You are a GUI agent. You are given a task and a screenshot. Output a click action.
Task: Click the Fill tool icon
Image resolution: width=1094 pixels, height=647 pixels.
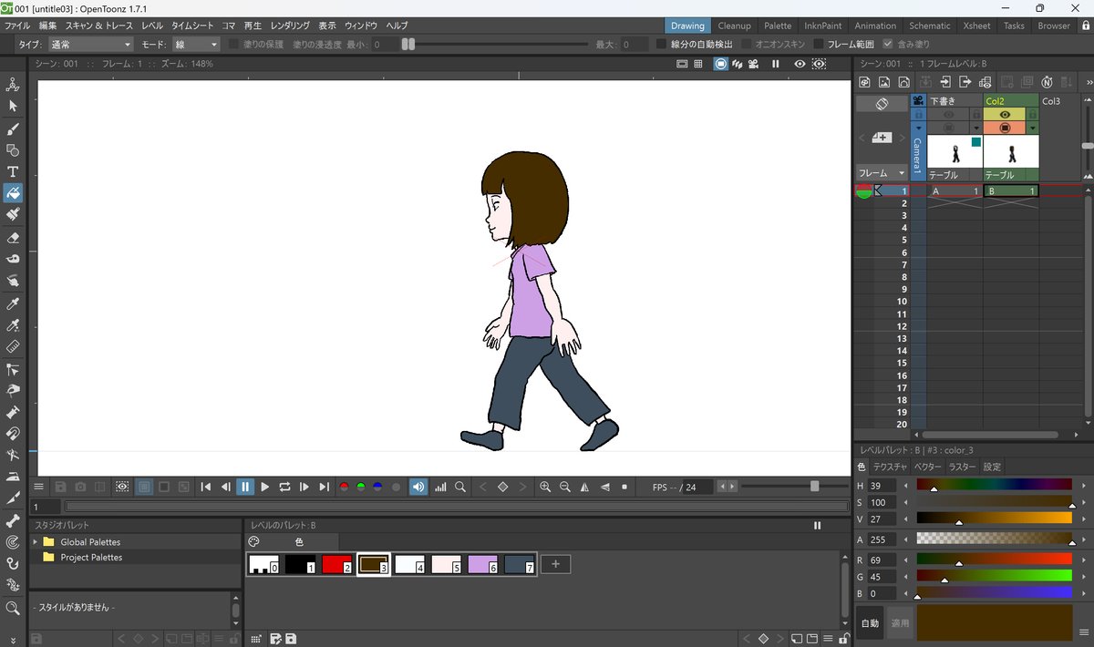(13, 193)
